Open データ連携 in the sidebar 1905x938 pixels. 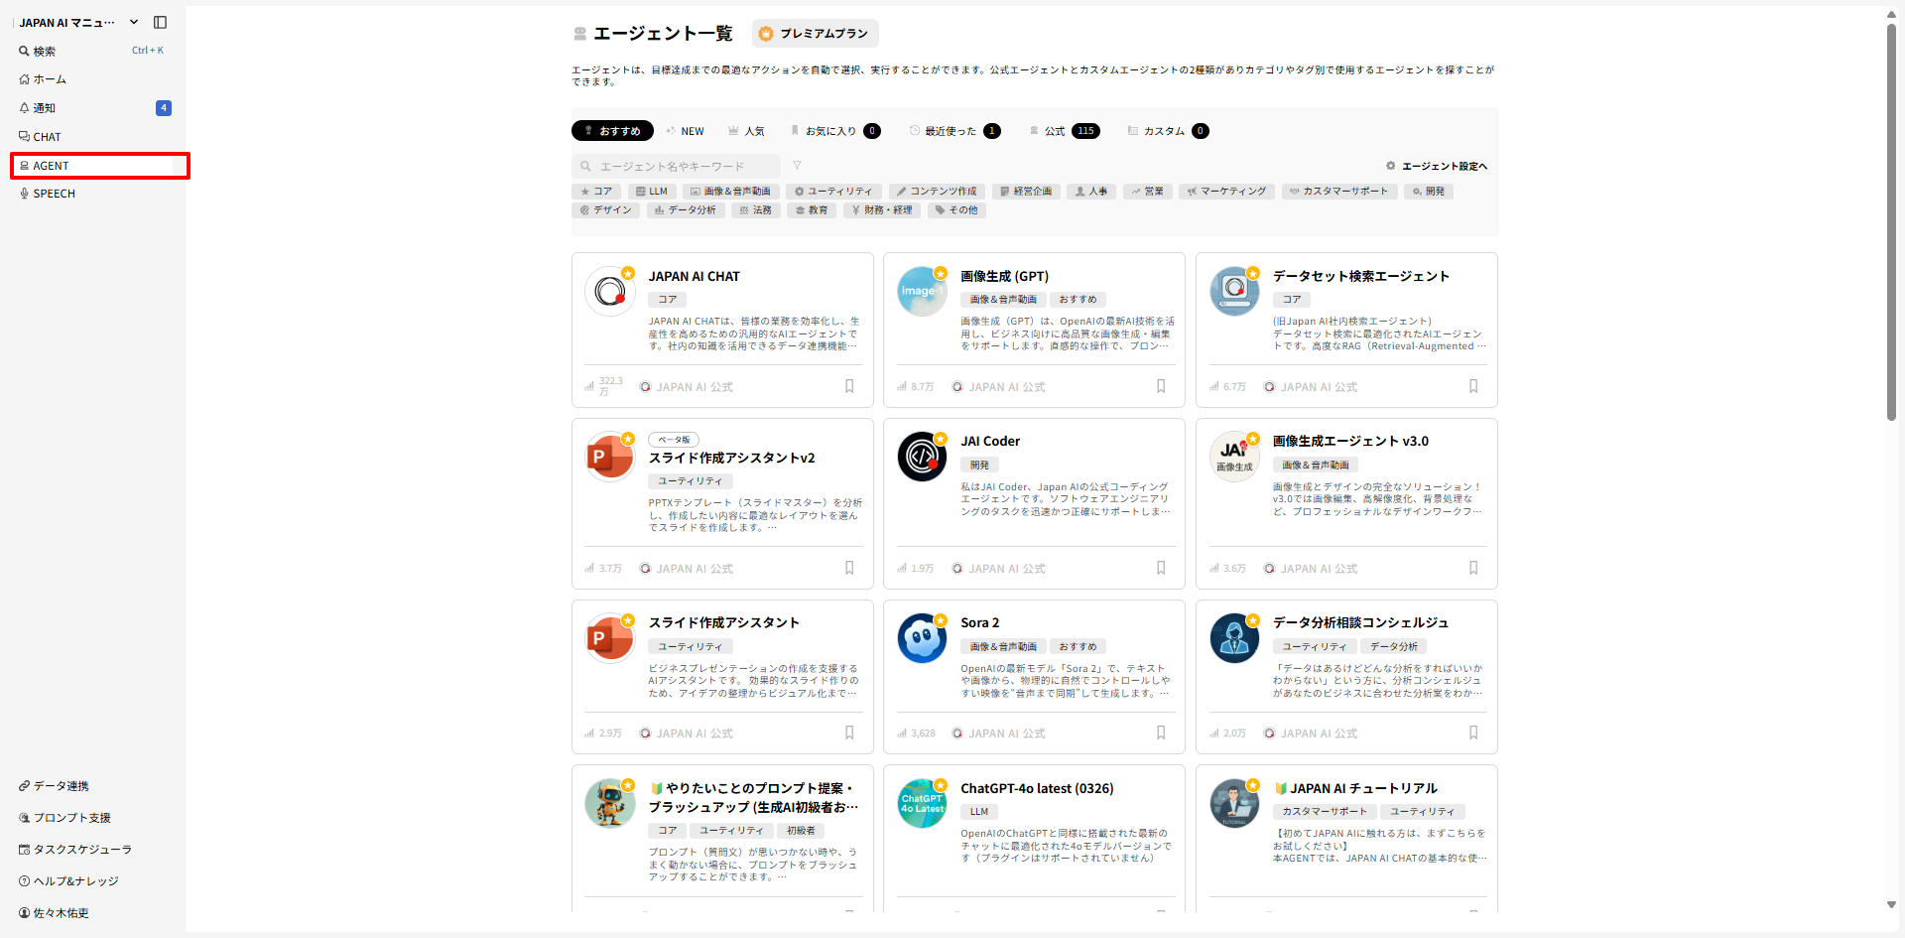pos(24,785)
